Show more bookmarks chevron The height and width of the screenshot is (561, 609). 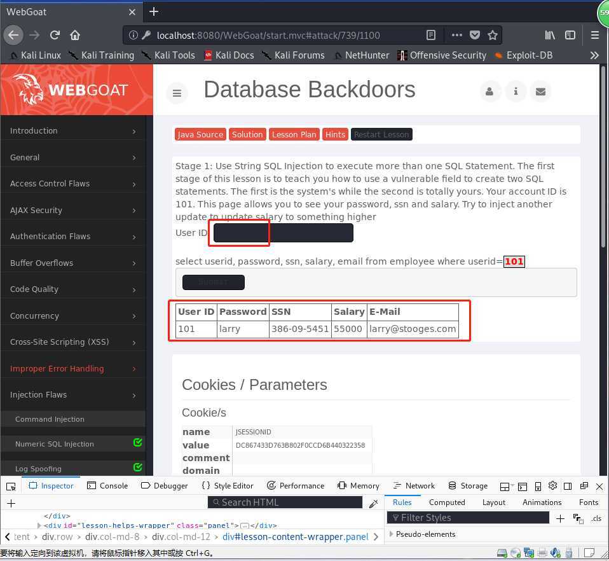(x=594, y=55)
